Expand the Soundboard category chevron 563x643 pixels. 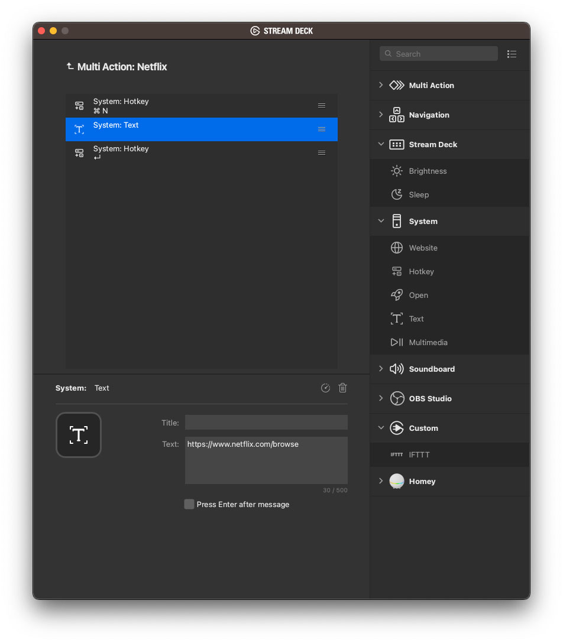tap(381, 368)
